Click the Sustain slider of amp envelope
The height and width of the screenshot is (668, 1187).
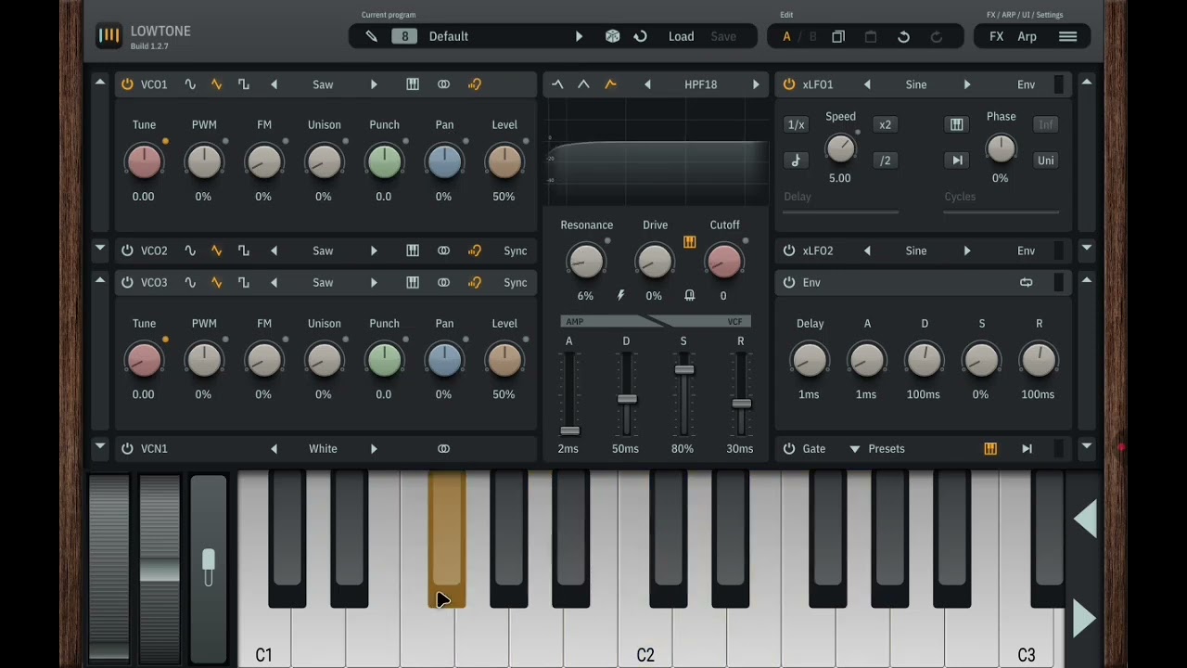(x=683, y=369)
